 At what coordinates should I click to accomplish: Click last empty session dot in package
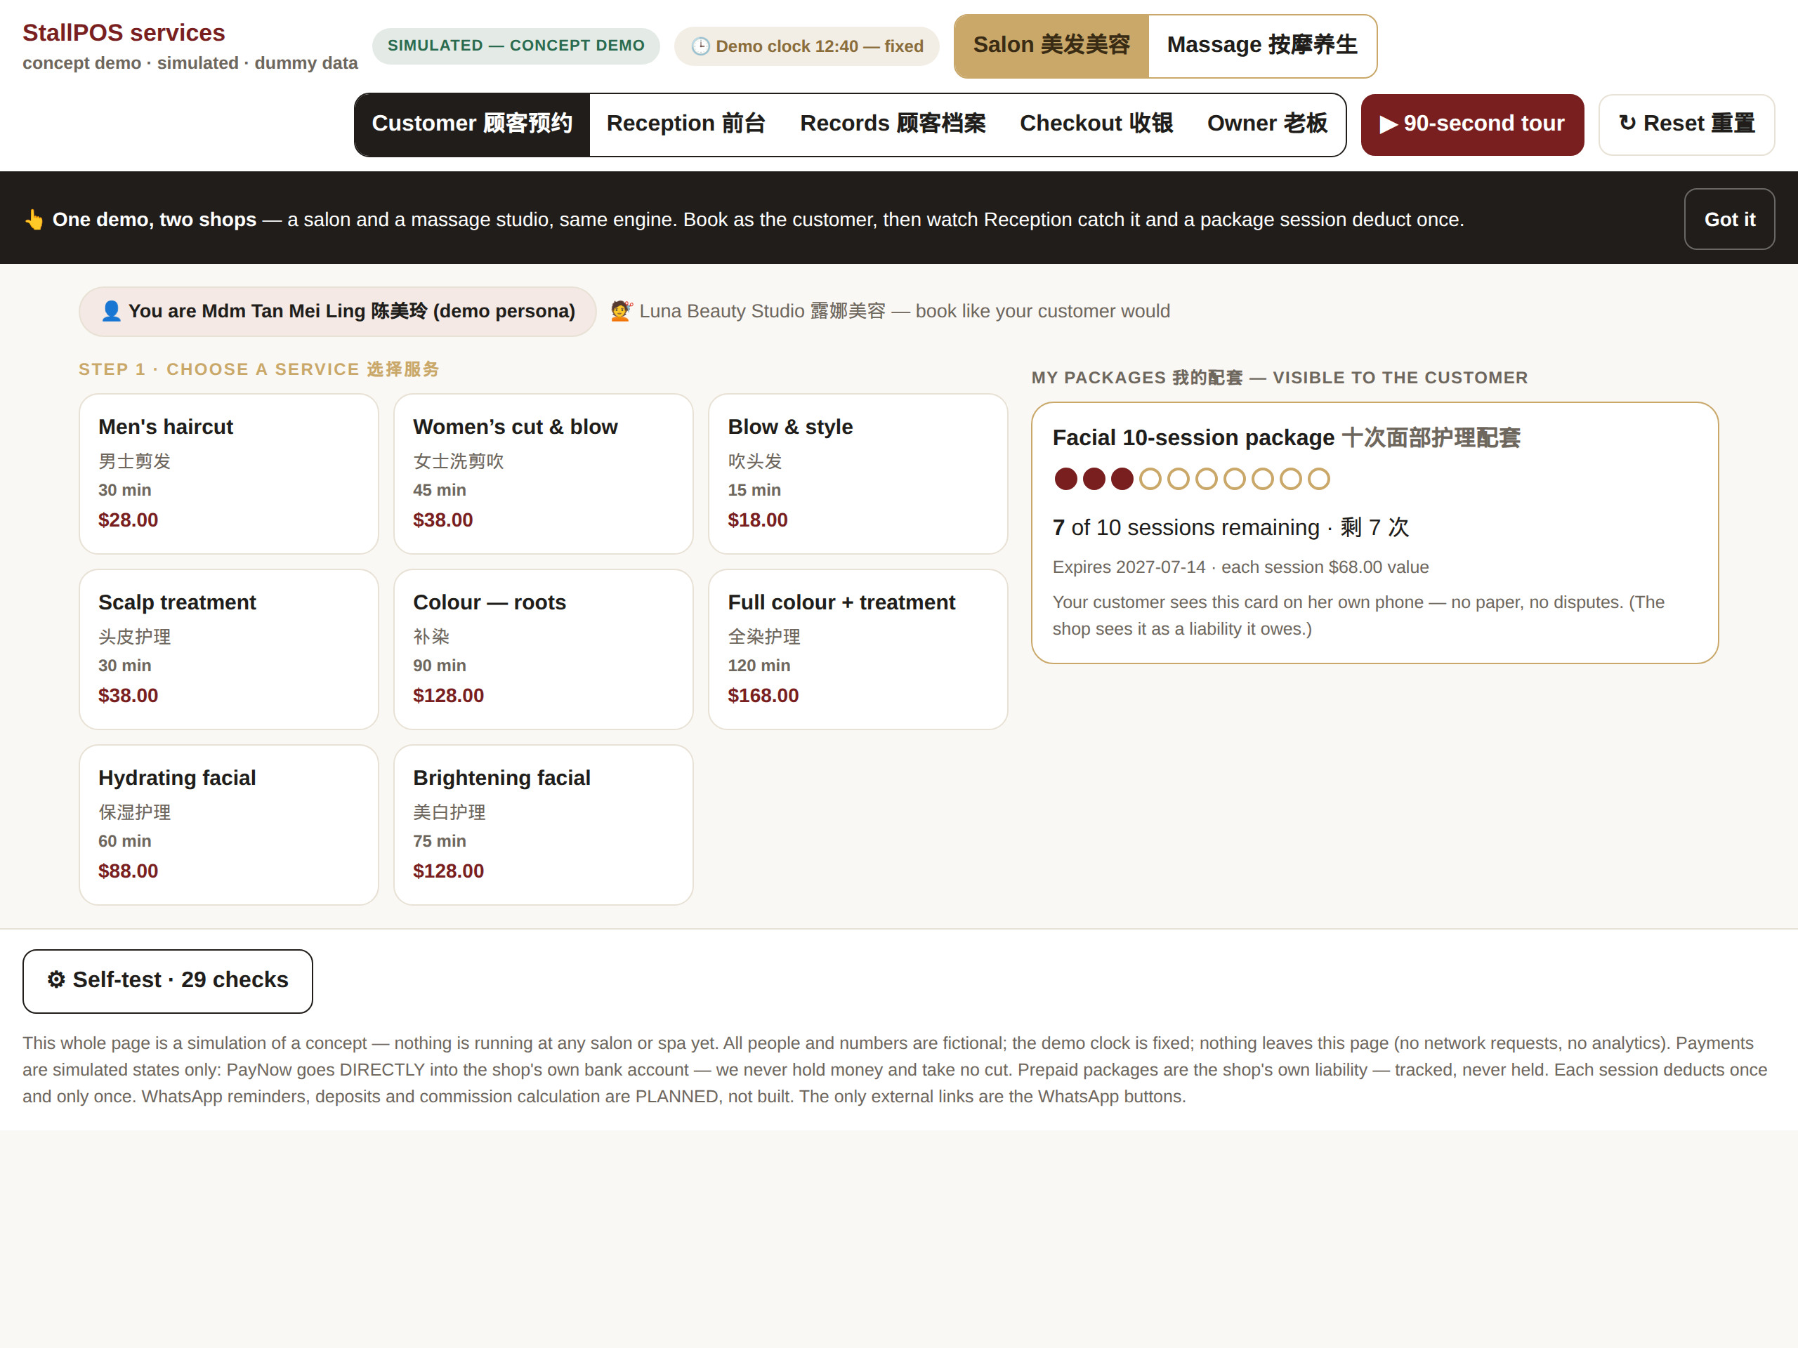1318,480
